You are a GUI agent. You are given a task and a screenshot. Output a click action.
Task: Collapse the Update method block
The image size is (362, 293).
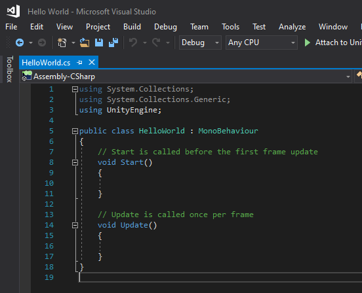(x=75, y=226)
